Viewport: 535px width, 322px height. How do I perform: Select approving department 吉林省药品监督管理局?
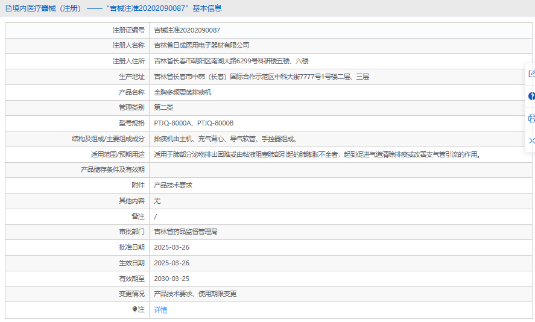[x=186, y=232]
